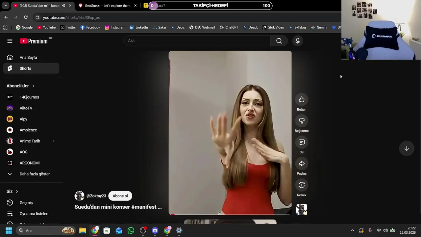The image size is (421, 237).
Task: Click the taskbar Ara search box
Action: (46, 230)
